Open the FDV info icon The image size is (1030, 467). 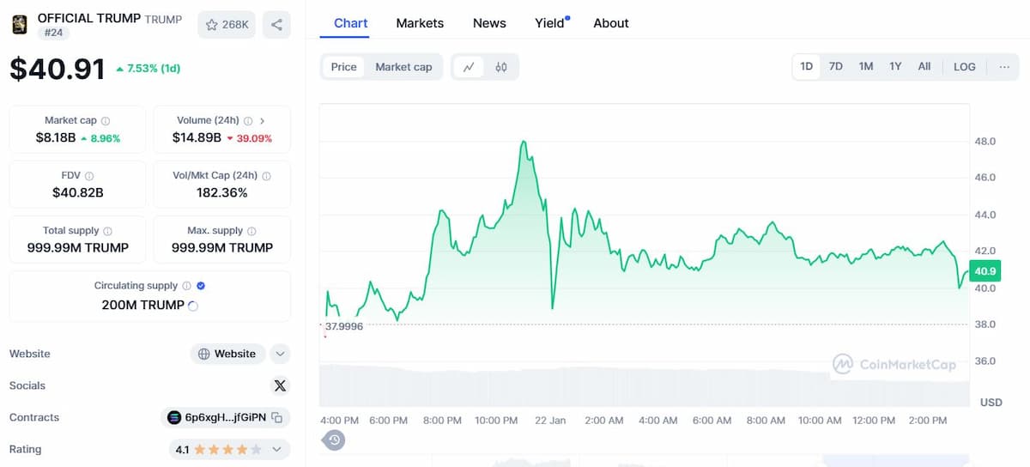[x=89, y=176]
